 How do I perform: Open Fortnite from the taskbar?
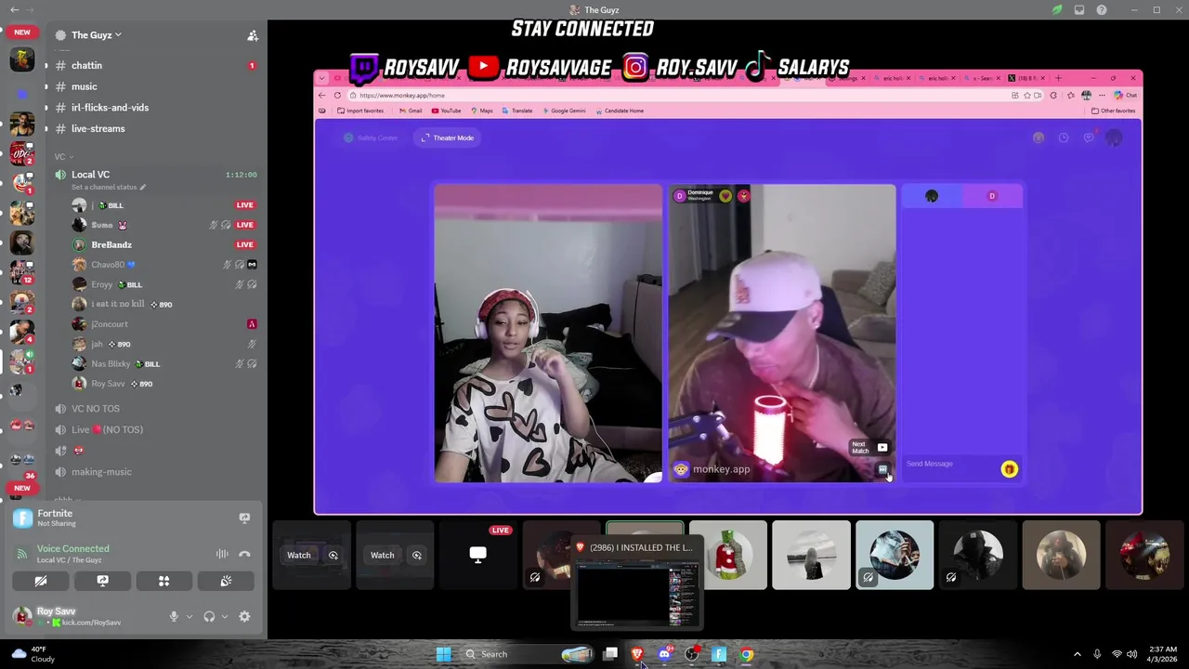point(719,654)
